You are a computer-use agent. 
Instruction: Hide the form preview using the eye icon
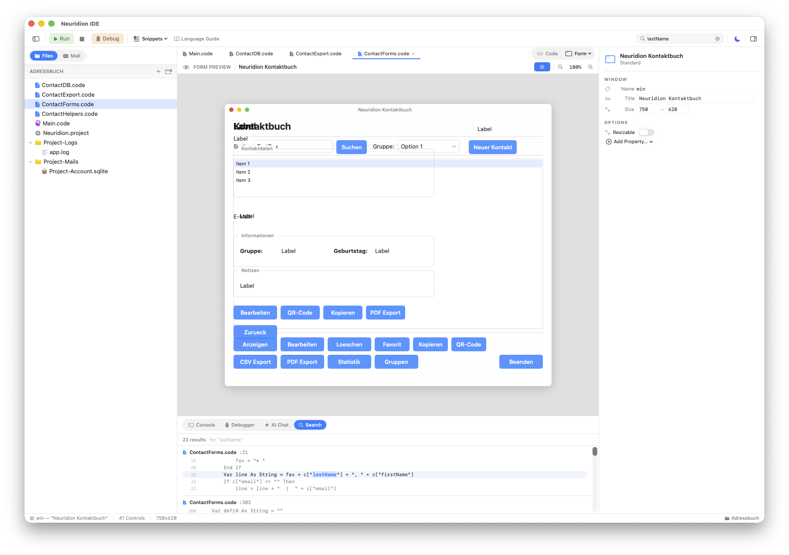(x=186, y=67)
